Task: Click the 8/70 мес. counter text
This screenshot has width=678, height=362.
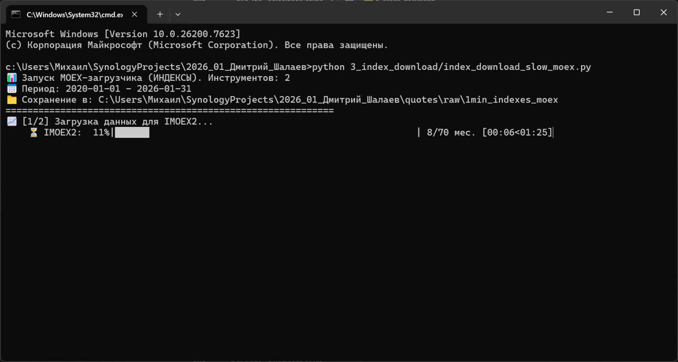Action: click(451, 133)
